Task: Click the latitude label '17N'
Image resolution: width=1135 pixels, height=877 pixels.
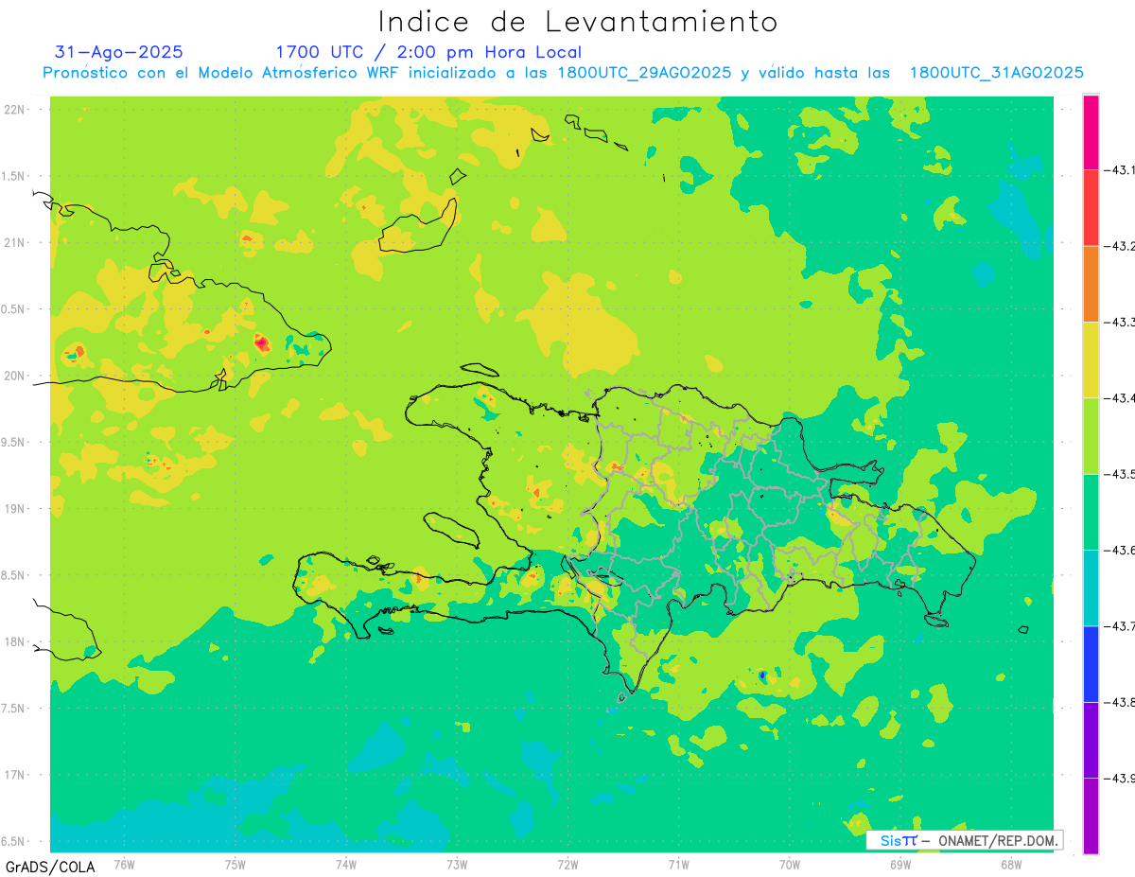Action: [x=14, y=775]
